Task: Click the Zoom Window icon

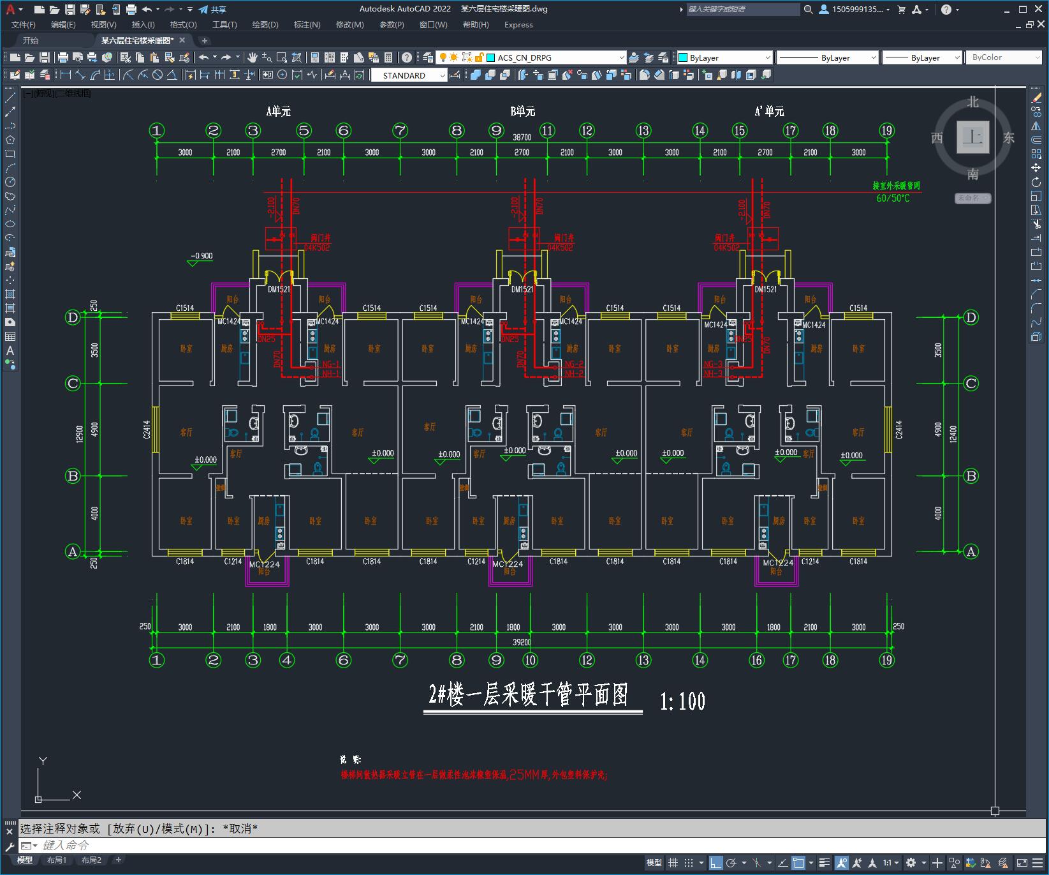Action: coord(281,57)
